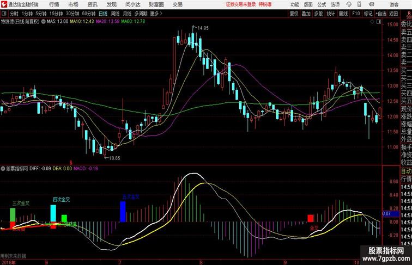Viewport: 412px width, 265px height.
Task: Open the mobile phone icon in title bar
Action: point(360,4)
